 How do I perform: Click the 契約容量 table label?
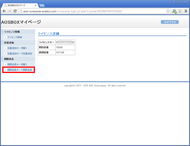(44, 47)
